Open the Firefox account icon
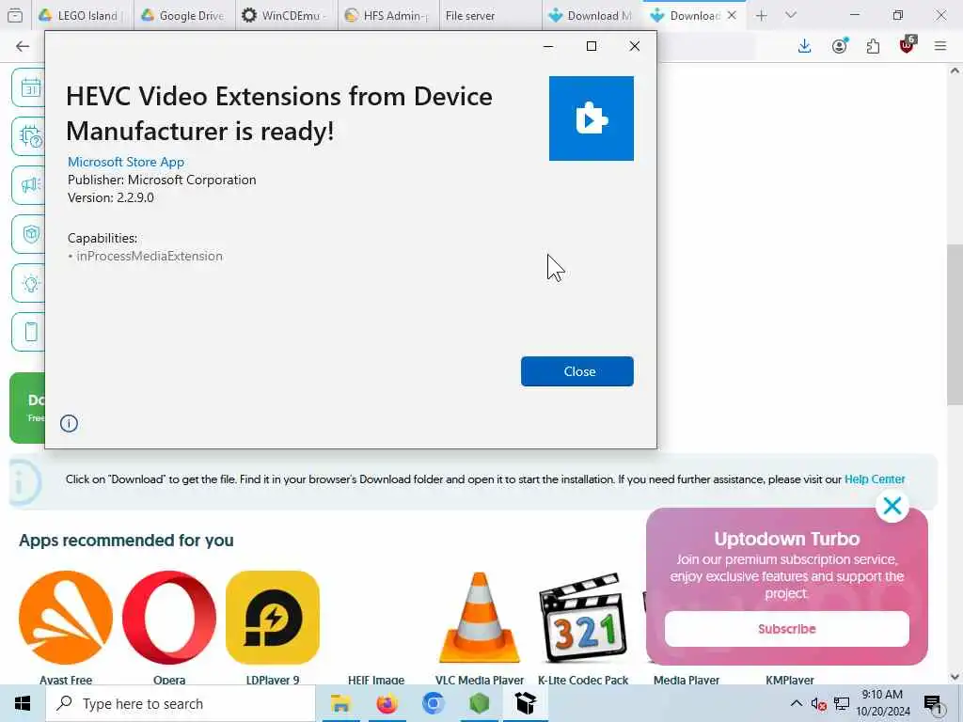 click(x=840, y=46)
